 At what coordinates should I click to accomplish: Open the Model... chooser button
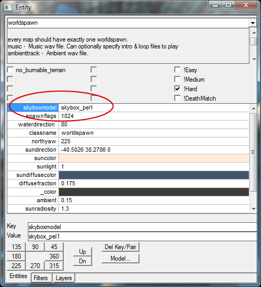pyautogui.click(x=121, y=259)
